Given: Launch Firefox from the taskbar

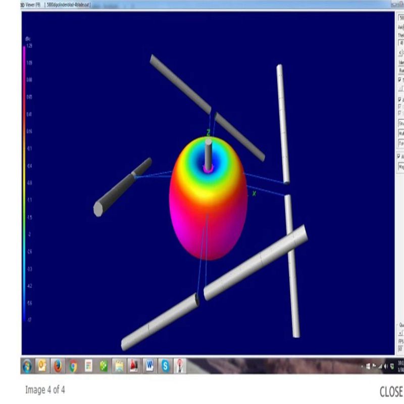Looking at the screenshot, I should click(58, 365).
